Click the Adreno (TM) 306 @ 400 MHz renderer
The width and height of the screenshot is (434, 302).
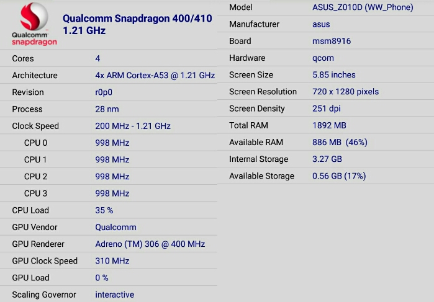(150, 244)
